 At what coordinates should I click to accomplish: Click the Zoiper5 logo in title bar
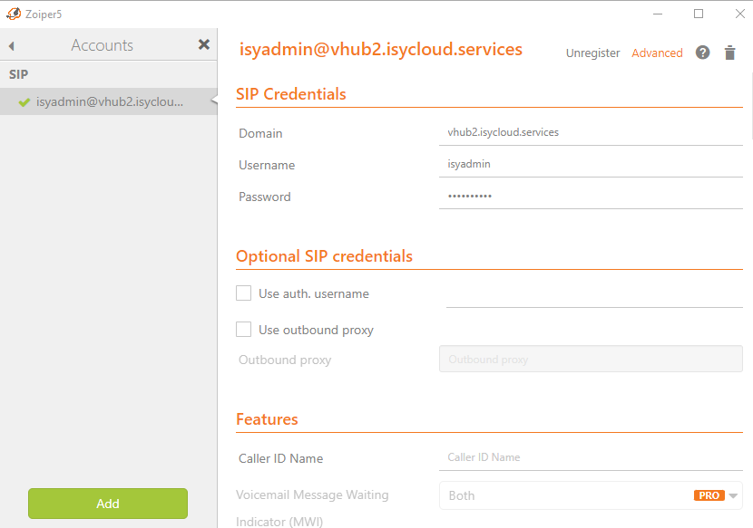pos(14,14)
